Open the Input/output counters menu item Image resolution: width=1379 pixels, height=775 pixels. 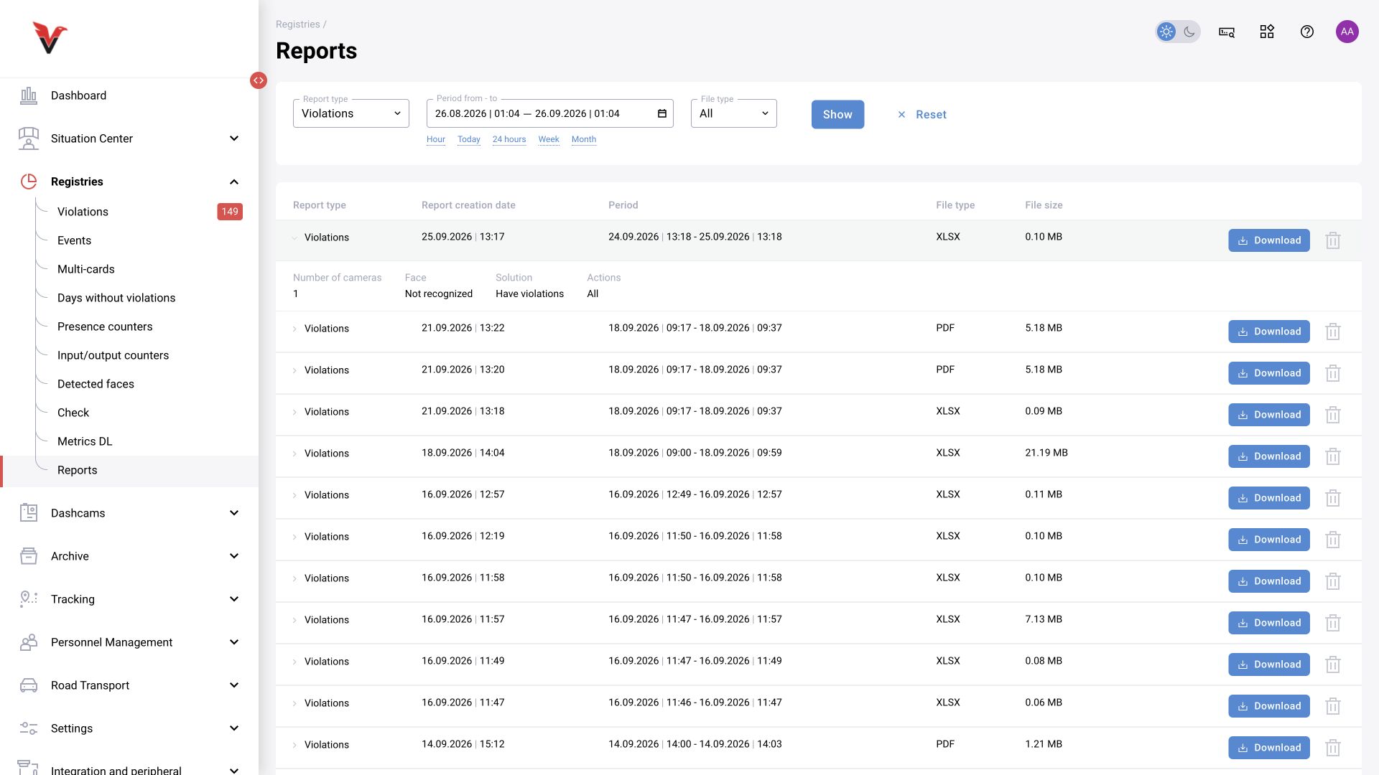(x=113, y=355)
